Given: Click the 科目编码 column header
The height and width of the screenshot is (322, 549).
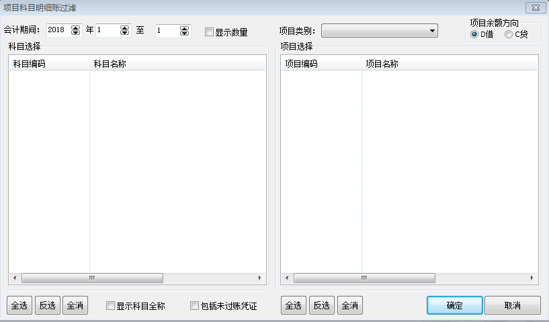Looking at the screenshot, I should pyautogui.click(x=48, y=64).
